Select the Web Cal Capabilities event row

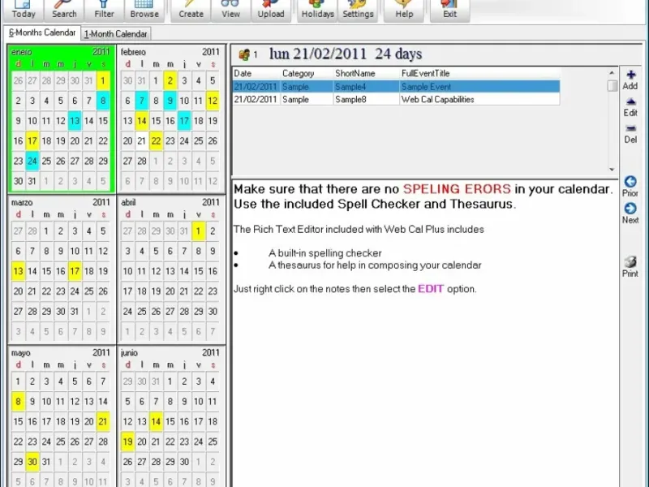pos(396,99)
